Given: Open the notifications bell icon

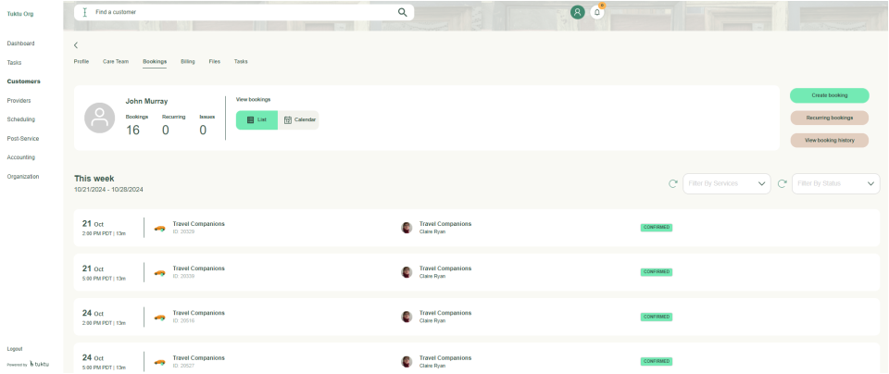Looking at the screenshot, I should pos(597,13).
